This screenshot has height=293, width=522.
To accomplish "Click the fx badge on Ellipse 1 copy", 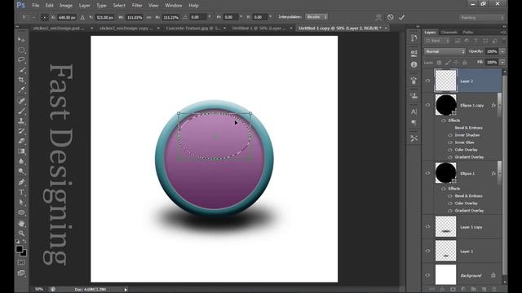I will (x=493, y=105).
